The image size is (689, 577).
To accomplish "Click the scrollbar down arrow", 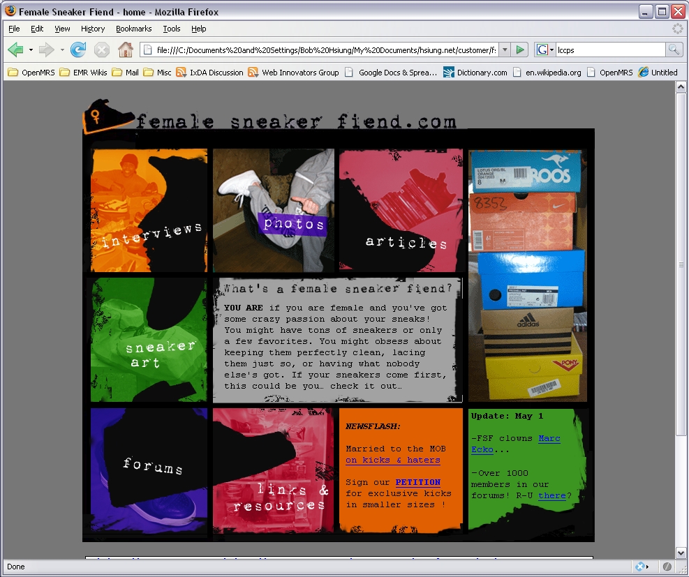I will pos(681,553).
